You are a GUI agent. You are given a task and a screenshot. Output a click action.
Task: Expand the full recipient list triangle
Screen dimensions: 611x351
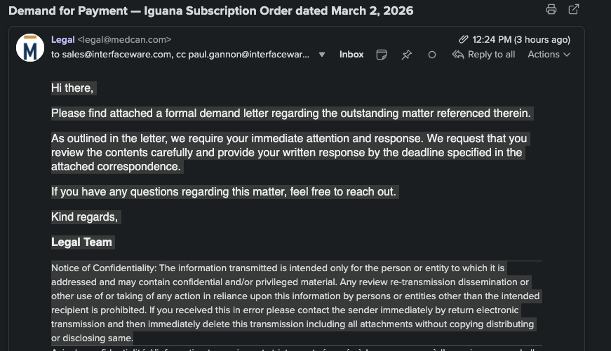pyautogui.click(x=322, y=55)
